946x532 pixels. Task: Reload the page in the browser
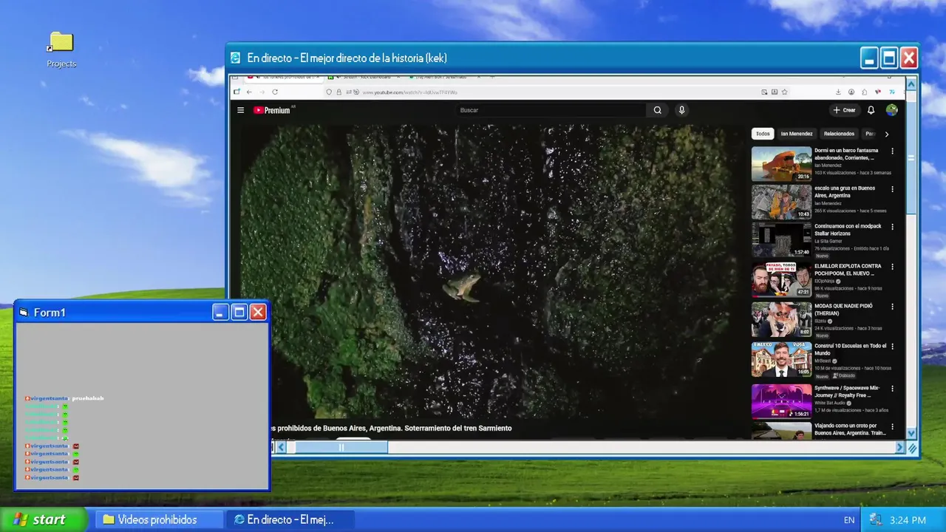click(x=275, y=92)
